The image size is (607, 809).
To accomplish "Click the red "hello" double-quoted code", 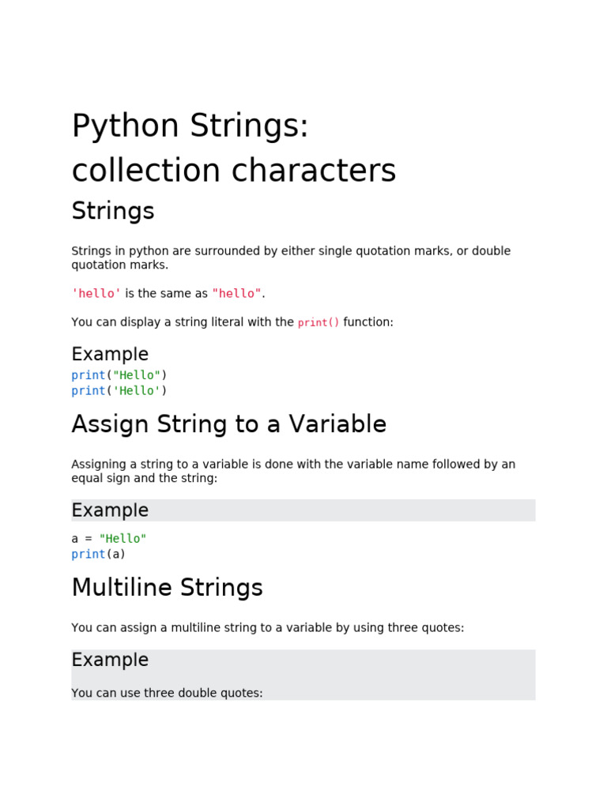I will point(236,294).
